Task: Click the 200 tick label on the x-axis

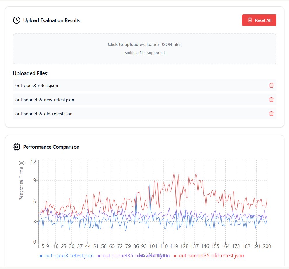Action: point(267,246)
